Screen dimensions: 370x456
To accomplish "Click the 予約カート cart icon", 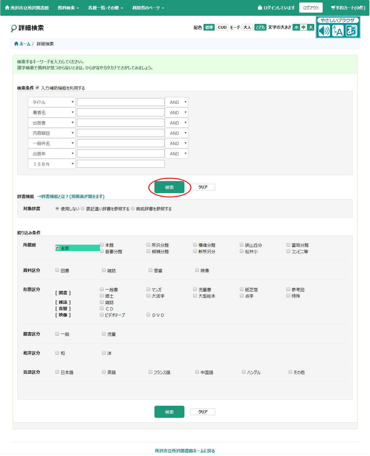I will point(333,8).
